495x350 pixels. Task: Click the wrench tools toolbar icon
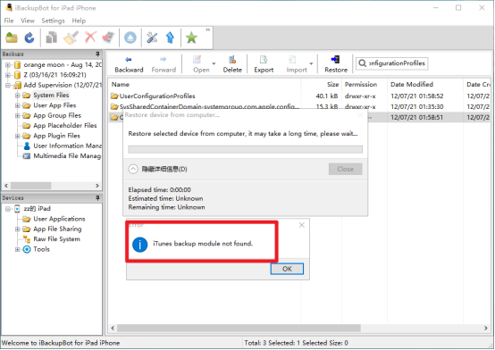(152, 37)
